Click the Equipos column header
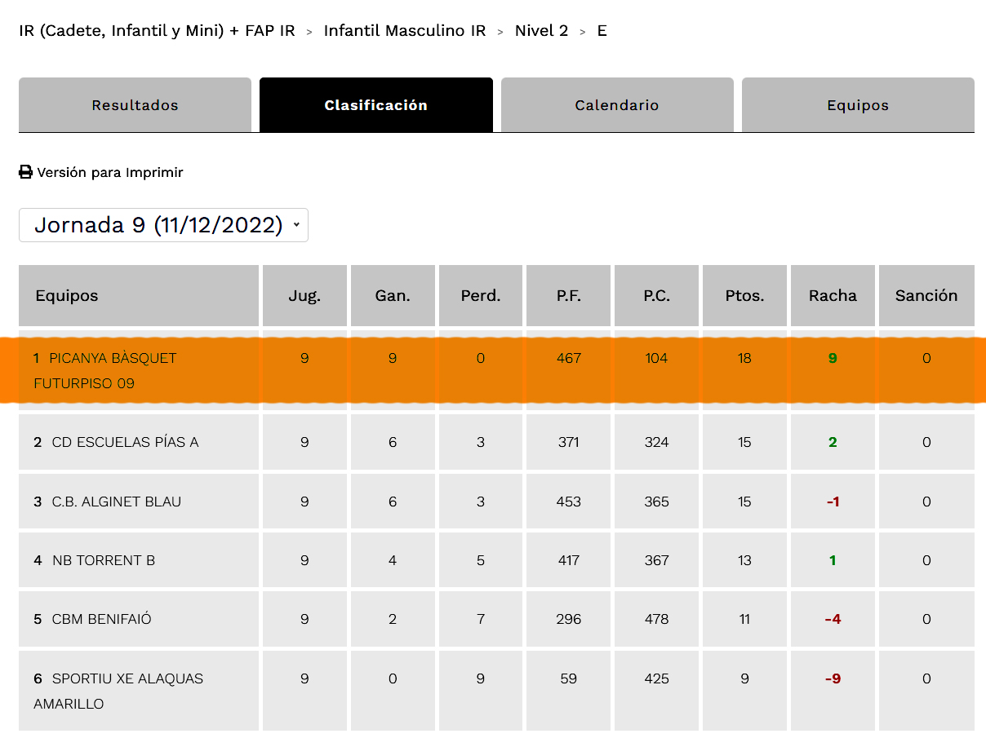This screenshot has width=986, height=738. click(x=139, y=296)
